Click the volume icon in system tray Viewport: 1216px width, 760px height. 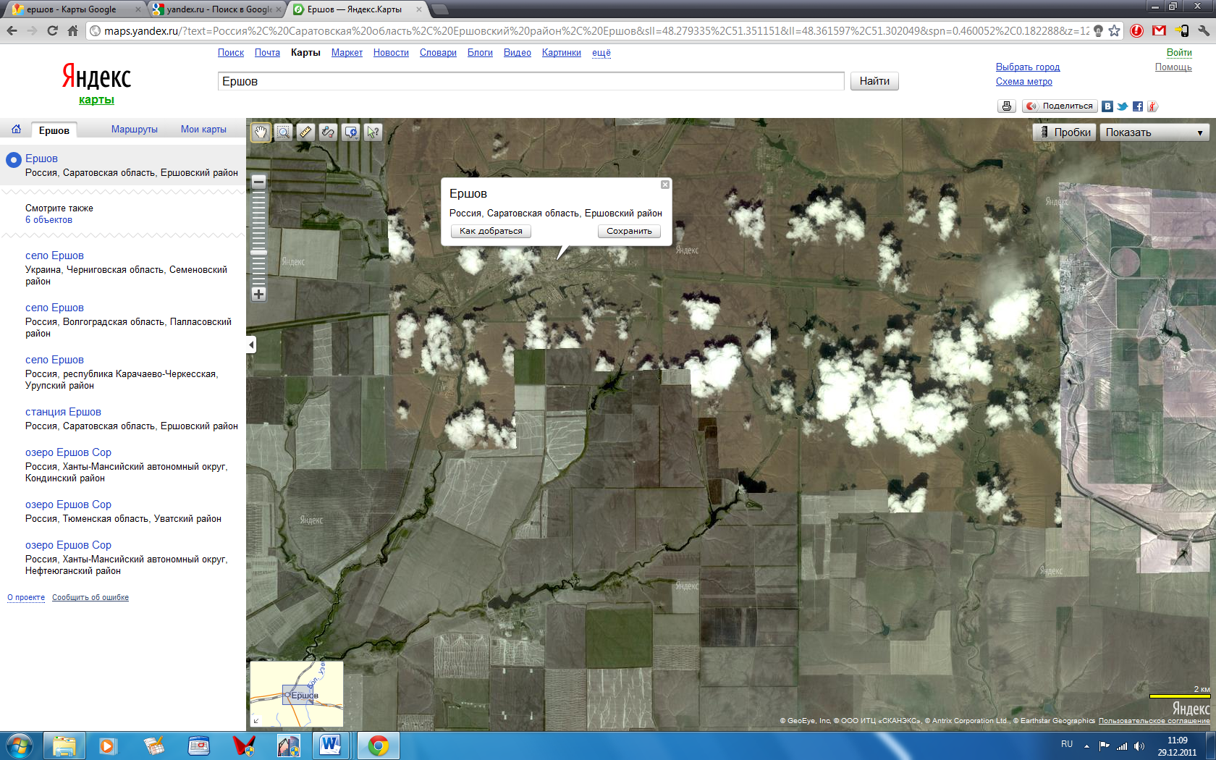(x=1139, y=746)
